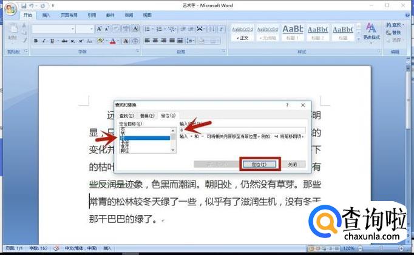Start a bulleted list
The height and width of the screenshot is (255, 414).
[148, 28]
